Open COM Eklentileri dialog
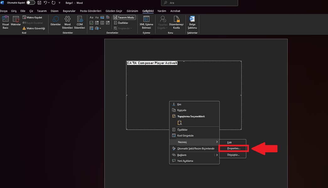 79,21
